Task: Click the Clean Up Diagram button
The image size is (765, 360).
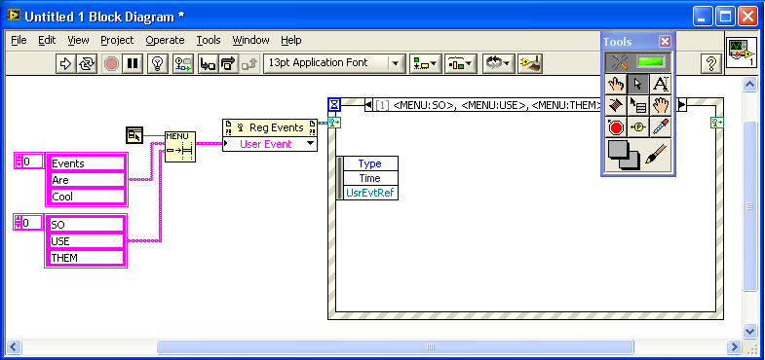Action: click(x=530, y=63)
